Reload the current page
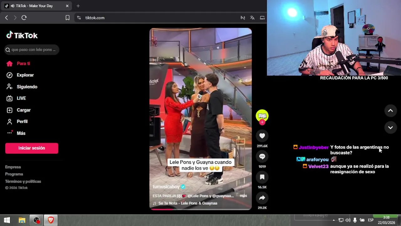Image resolution: width=401 pixels, height=226 pixels. coord(24,18)
